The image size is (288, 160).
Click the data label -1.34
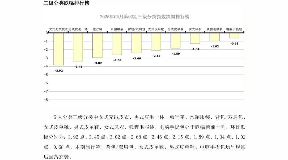pyautogui.click(x=195, y=49)
